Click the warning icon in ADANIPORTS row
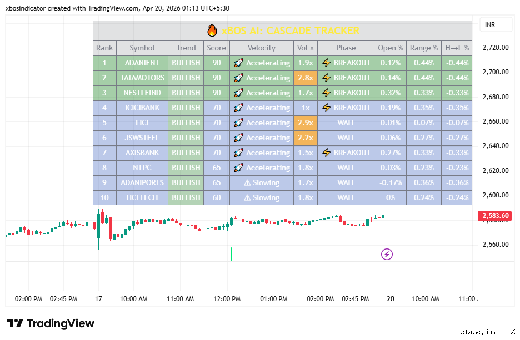The image size is (520, 340). pyautogui.click(x=247, y=182)
